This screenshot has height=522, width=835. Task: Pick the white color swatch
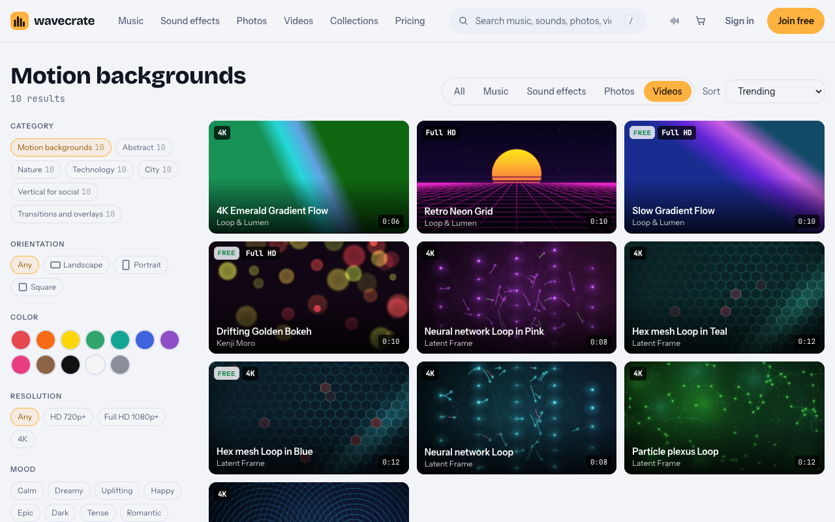(x=95, y=365)
